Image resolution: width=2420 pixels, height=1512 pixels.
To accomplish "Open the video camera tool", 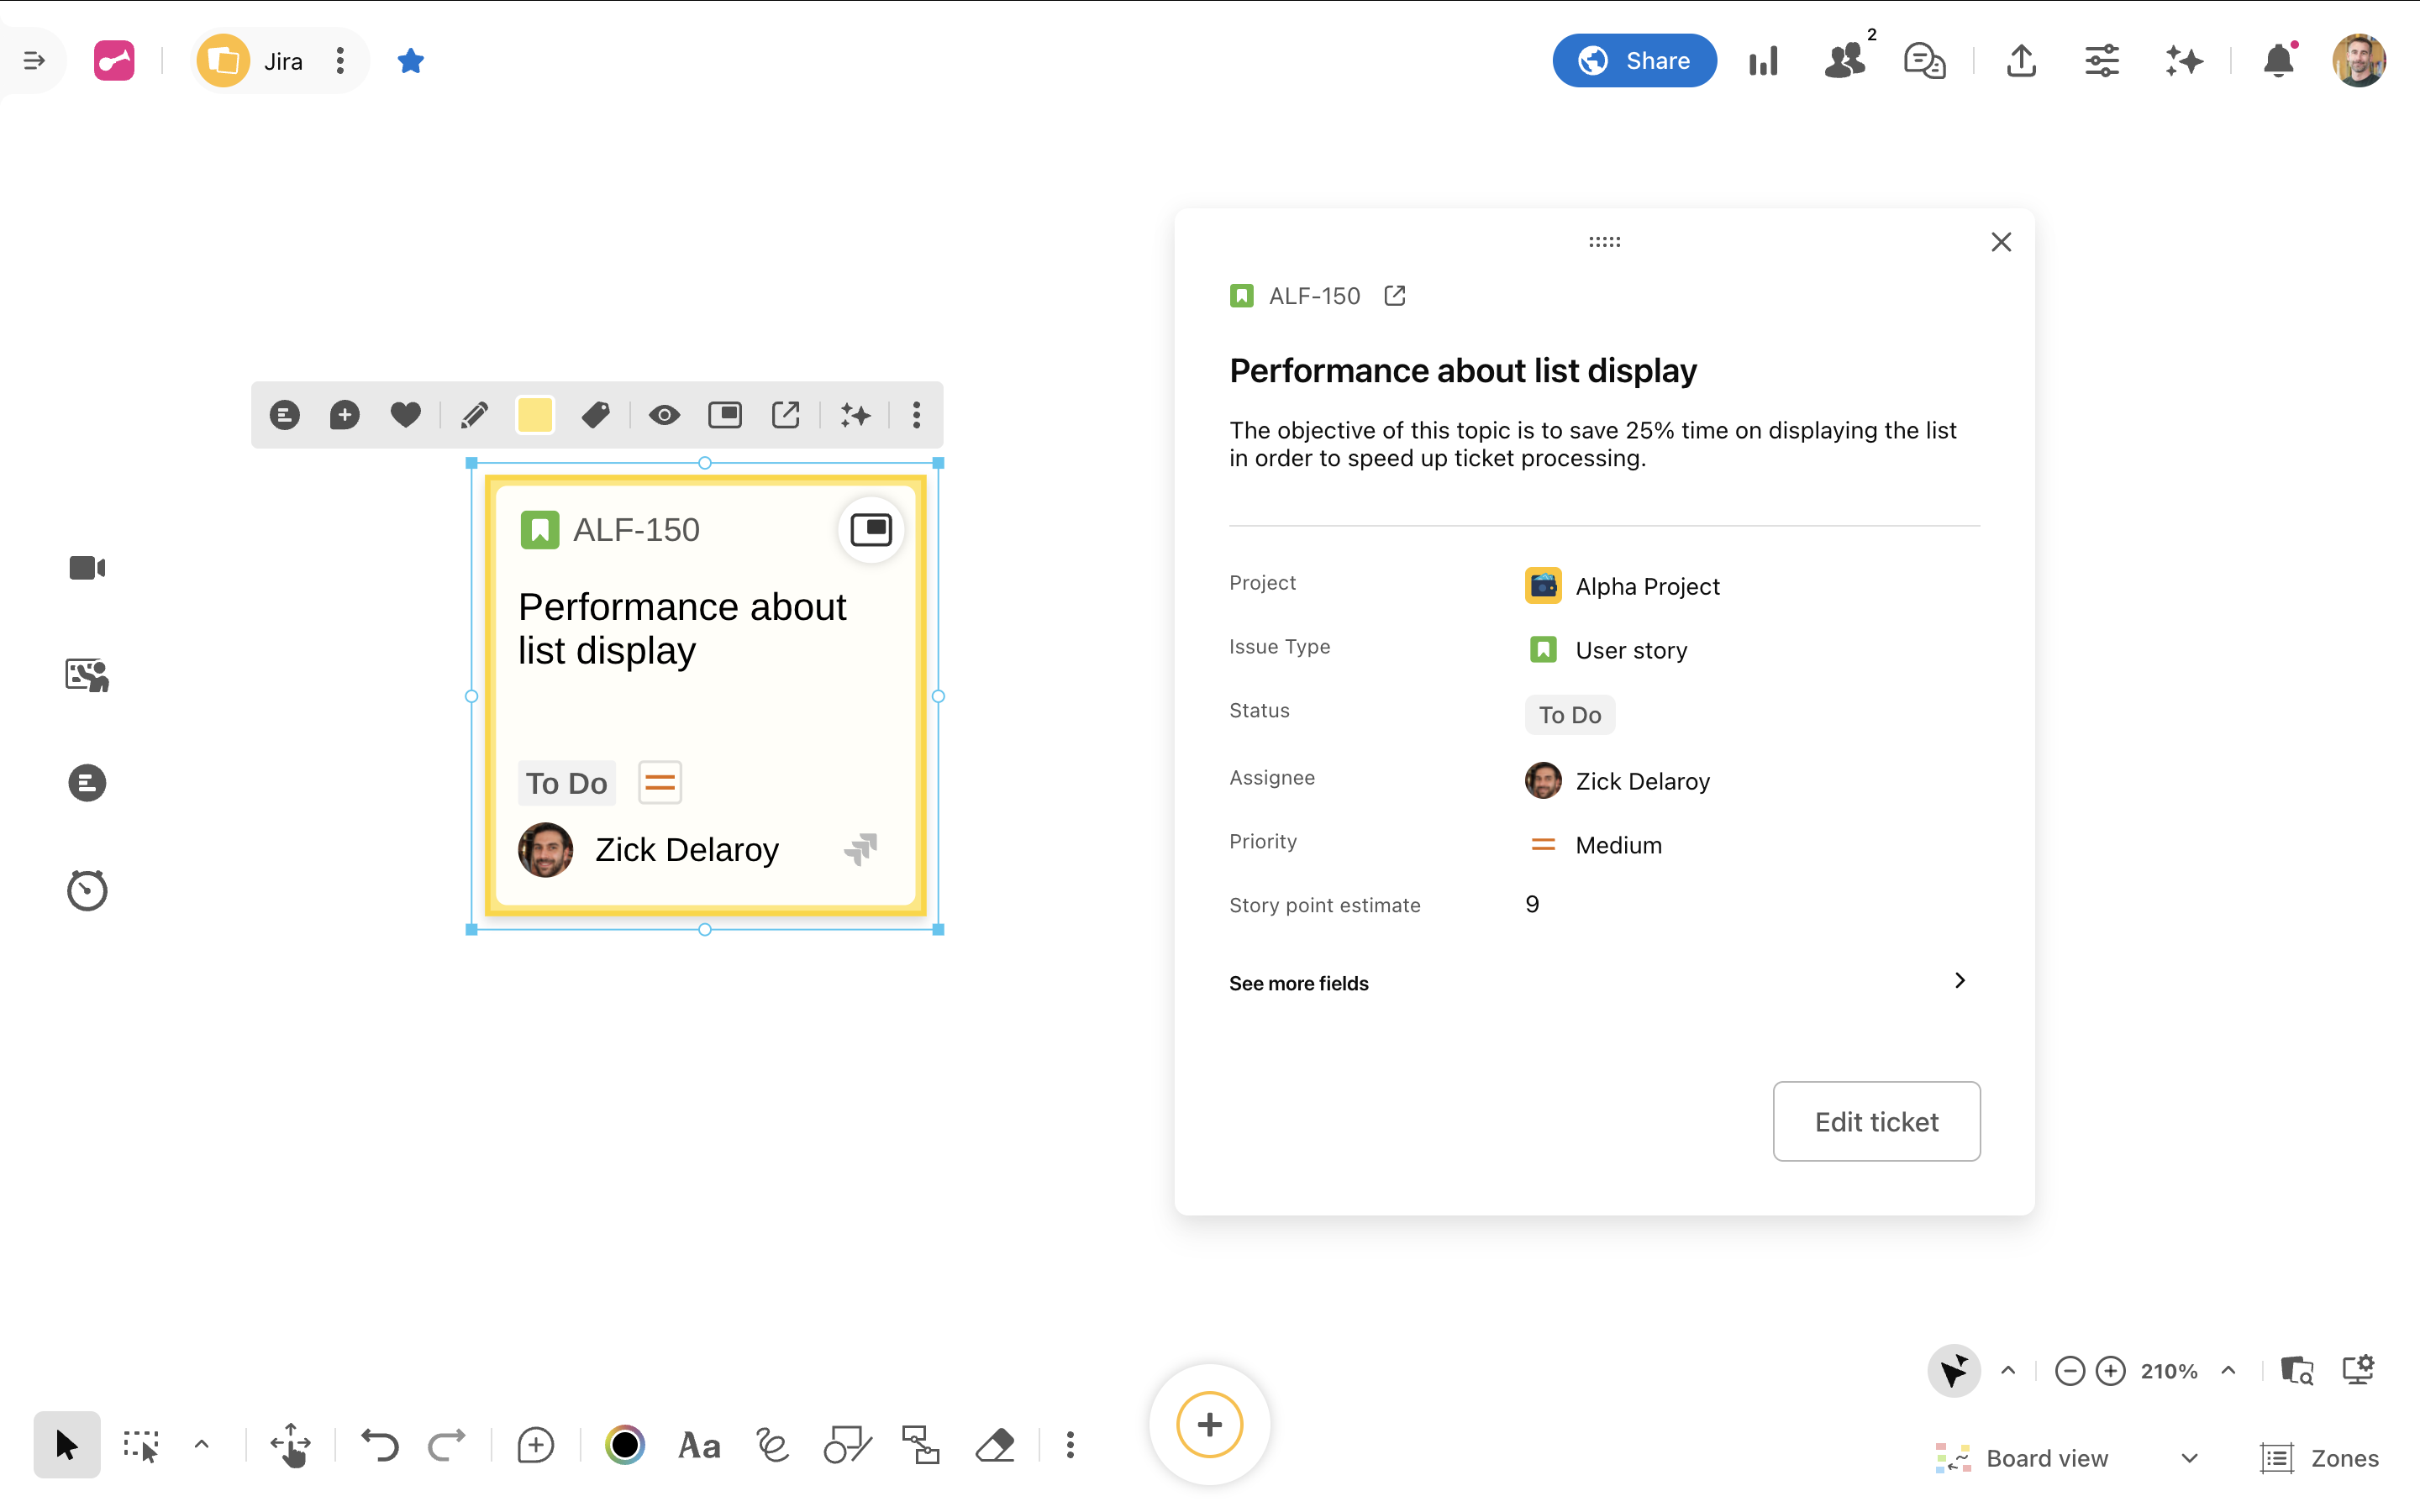I will [x=87, y=568].
